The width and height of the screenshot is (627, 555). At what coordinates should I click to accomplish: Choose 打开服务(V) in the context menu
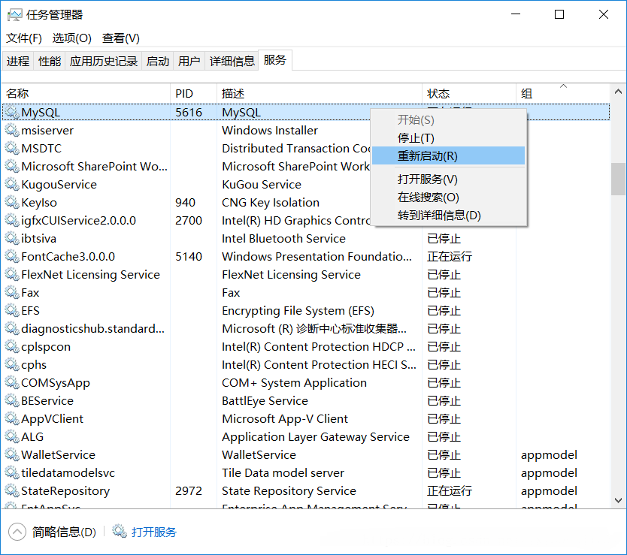427,179
